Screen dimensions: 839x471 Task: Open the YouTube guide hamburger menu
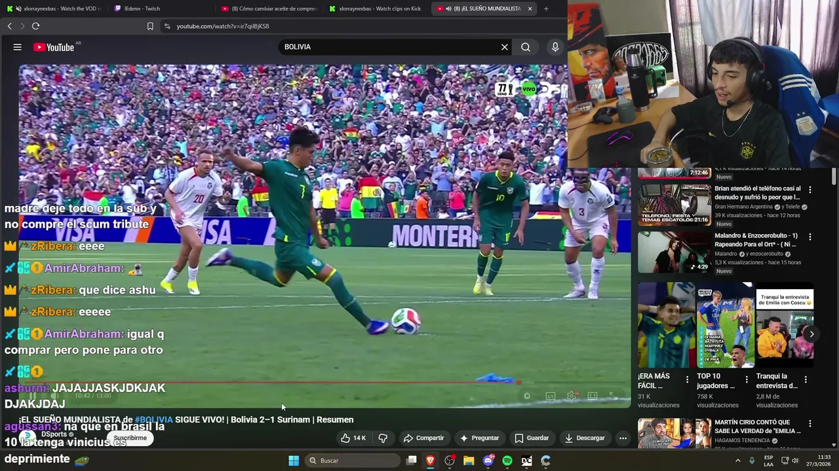[x=18, y=47]
